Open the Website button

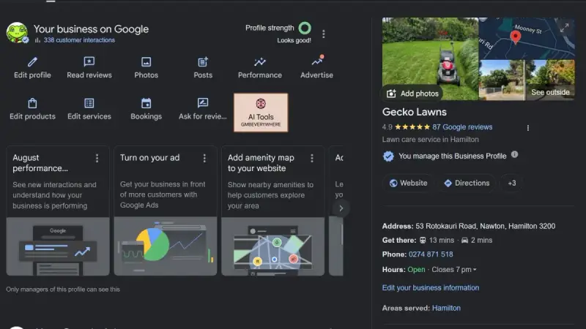pyautogui.click(x=409, y=184)
